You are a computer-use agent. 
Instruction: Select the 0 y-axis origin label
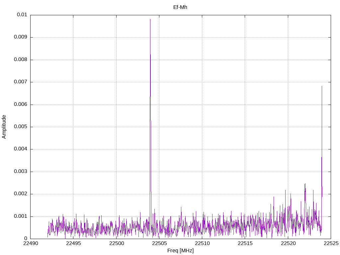click(x=26, y=239)
